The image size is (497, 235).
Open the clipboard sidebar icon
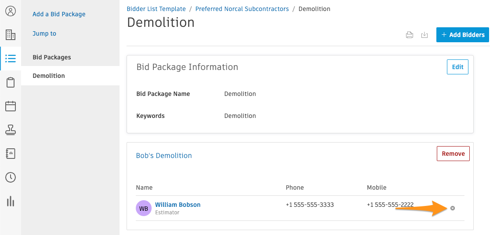pyautogui.click(x=11, y=82)
